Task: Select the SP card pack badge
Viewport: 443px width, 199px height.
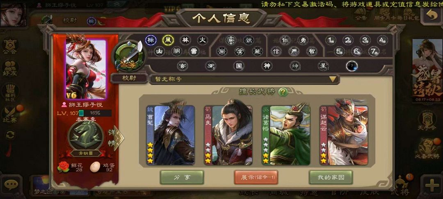Action: click(211, 66)
